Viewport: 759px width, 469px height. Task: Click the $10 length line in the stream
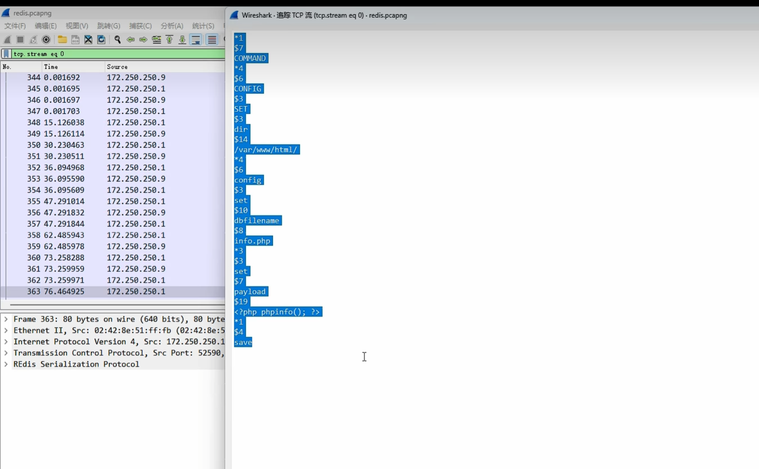coord(241,211)
